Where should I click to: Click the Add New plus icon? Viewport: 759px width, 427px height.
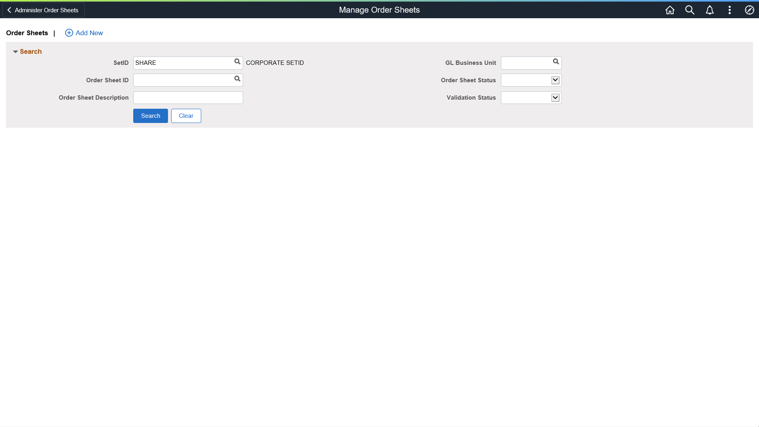pos(69,33)
